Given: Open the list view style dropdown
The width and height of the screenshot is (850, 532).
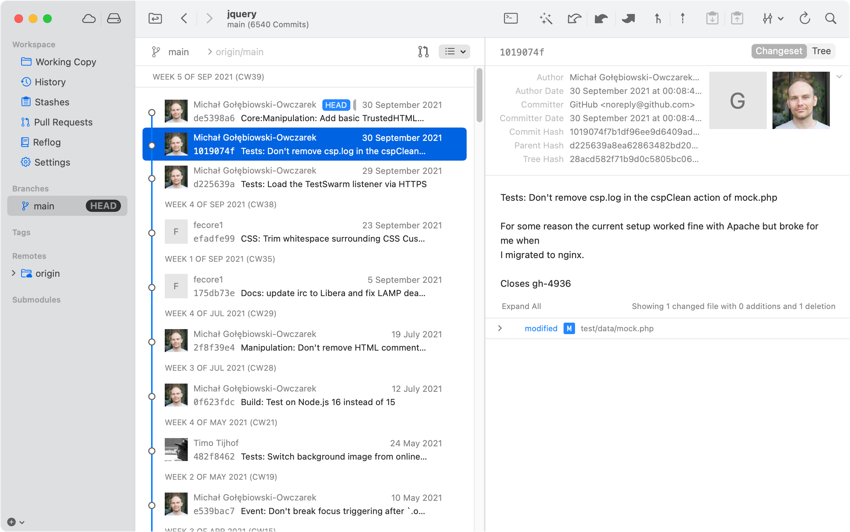Looking at the screenshot, I should click(454, 52).
